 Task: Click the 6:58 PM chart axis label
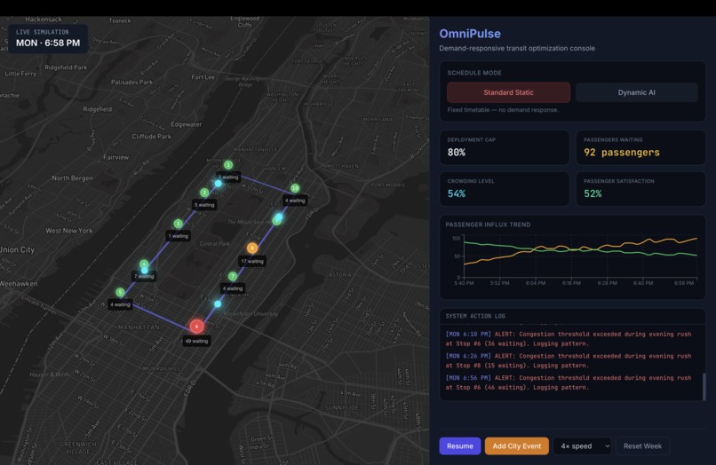(x=684, y=283)
